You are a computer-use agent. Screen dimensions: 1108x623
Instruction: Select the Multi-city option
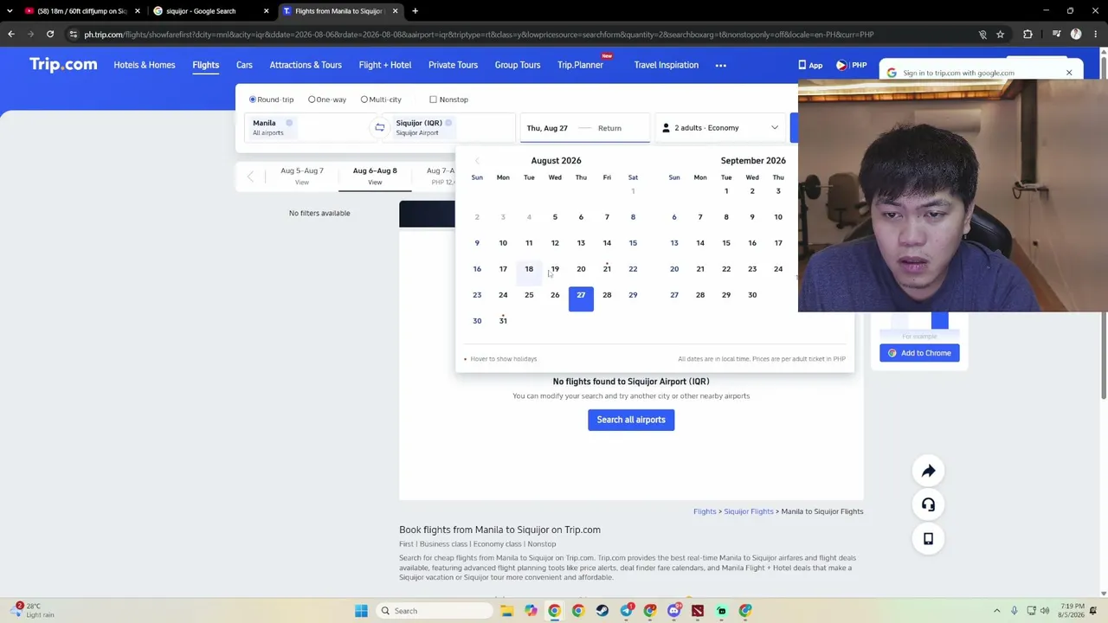[381, 100]
